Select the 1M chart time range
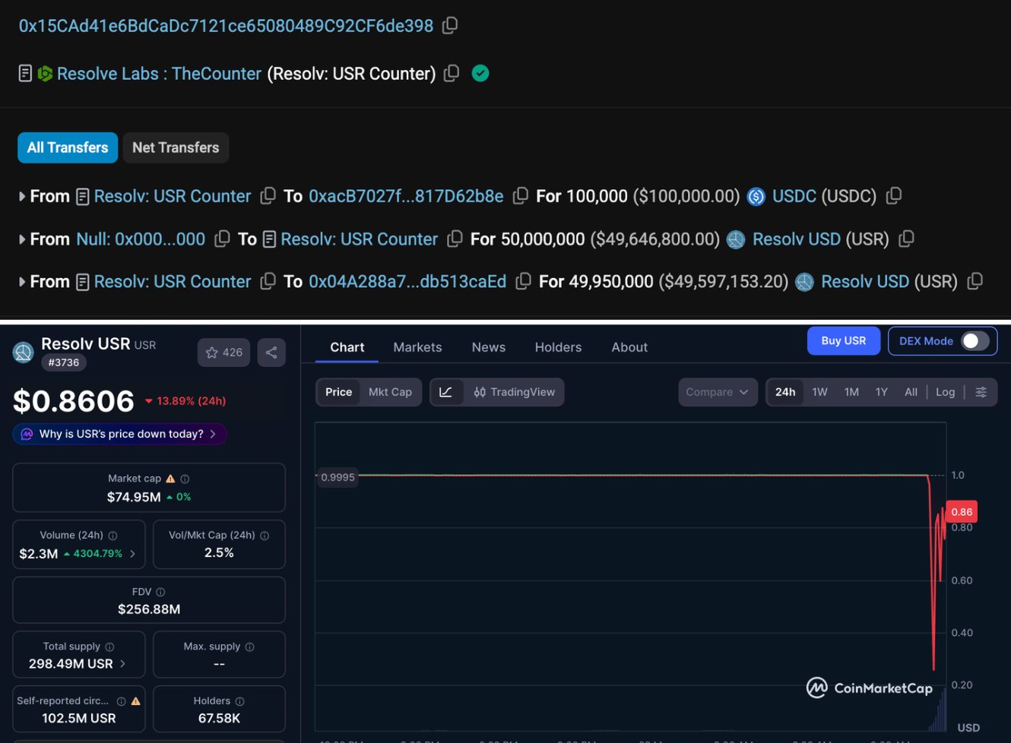 point(851,391)
